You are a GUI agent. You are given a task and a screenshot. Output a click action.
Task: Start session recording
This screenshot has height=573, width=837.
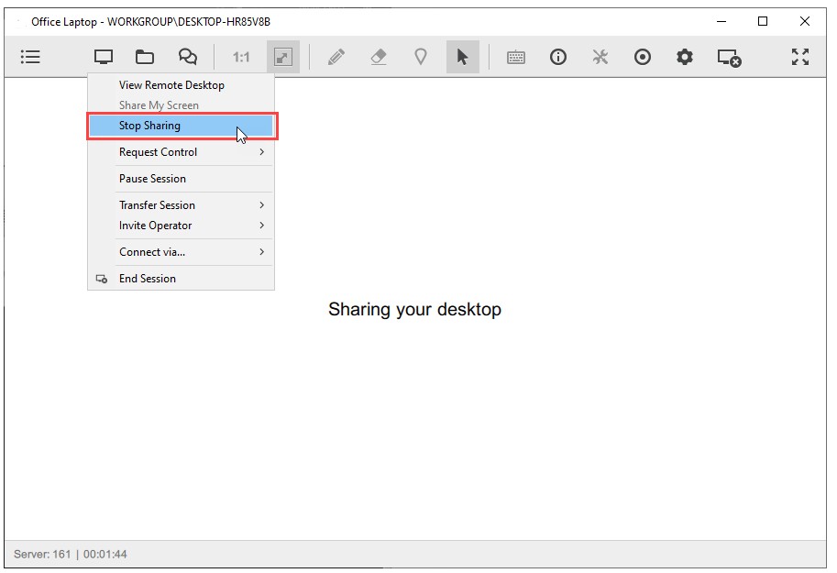pos(642,56)
